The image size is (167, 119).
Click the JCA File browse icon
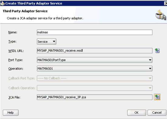coord(157,97)
